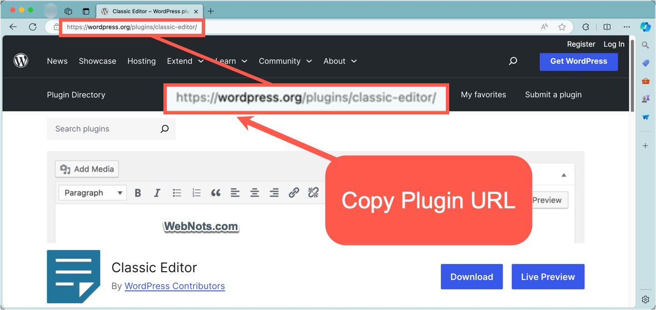Open the Plugin Directory link
The width and height of the screenshot is (656, 310).
[x=76, y=95]
